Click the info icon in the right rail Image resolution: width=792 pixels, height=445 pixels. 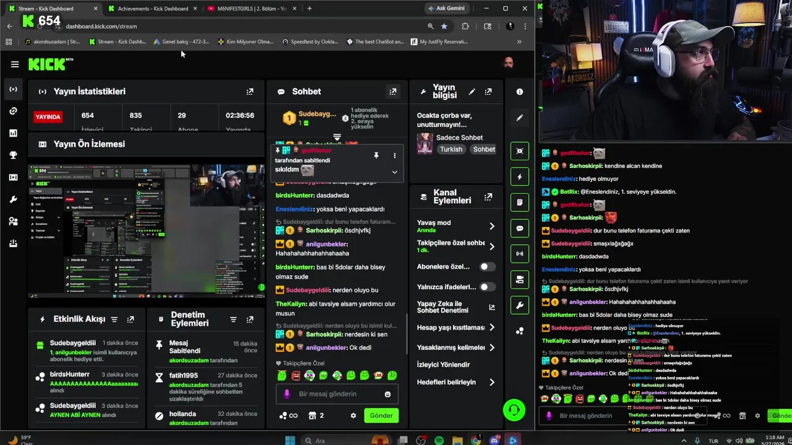point(520,91)
